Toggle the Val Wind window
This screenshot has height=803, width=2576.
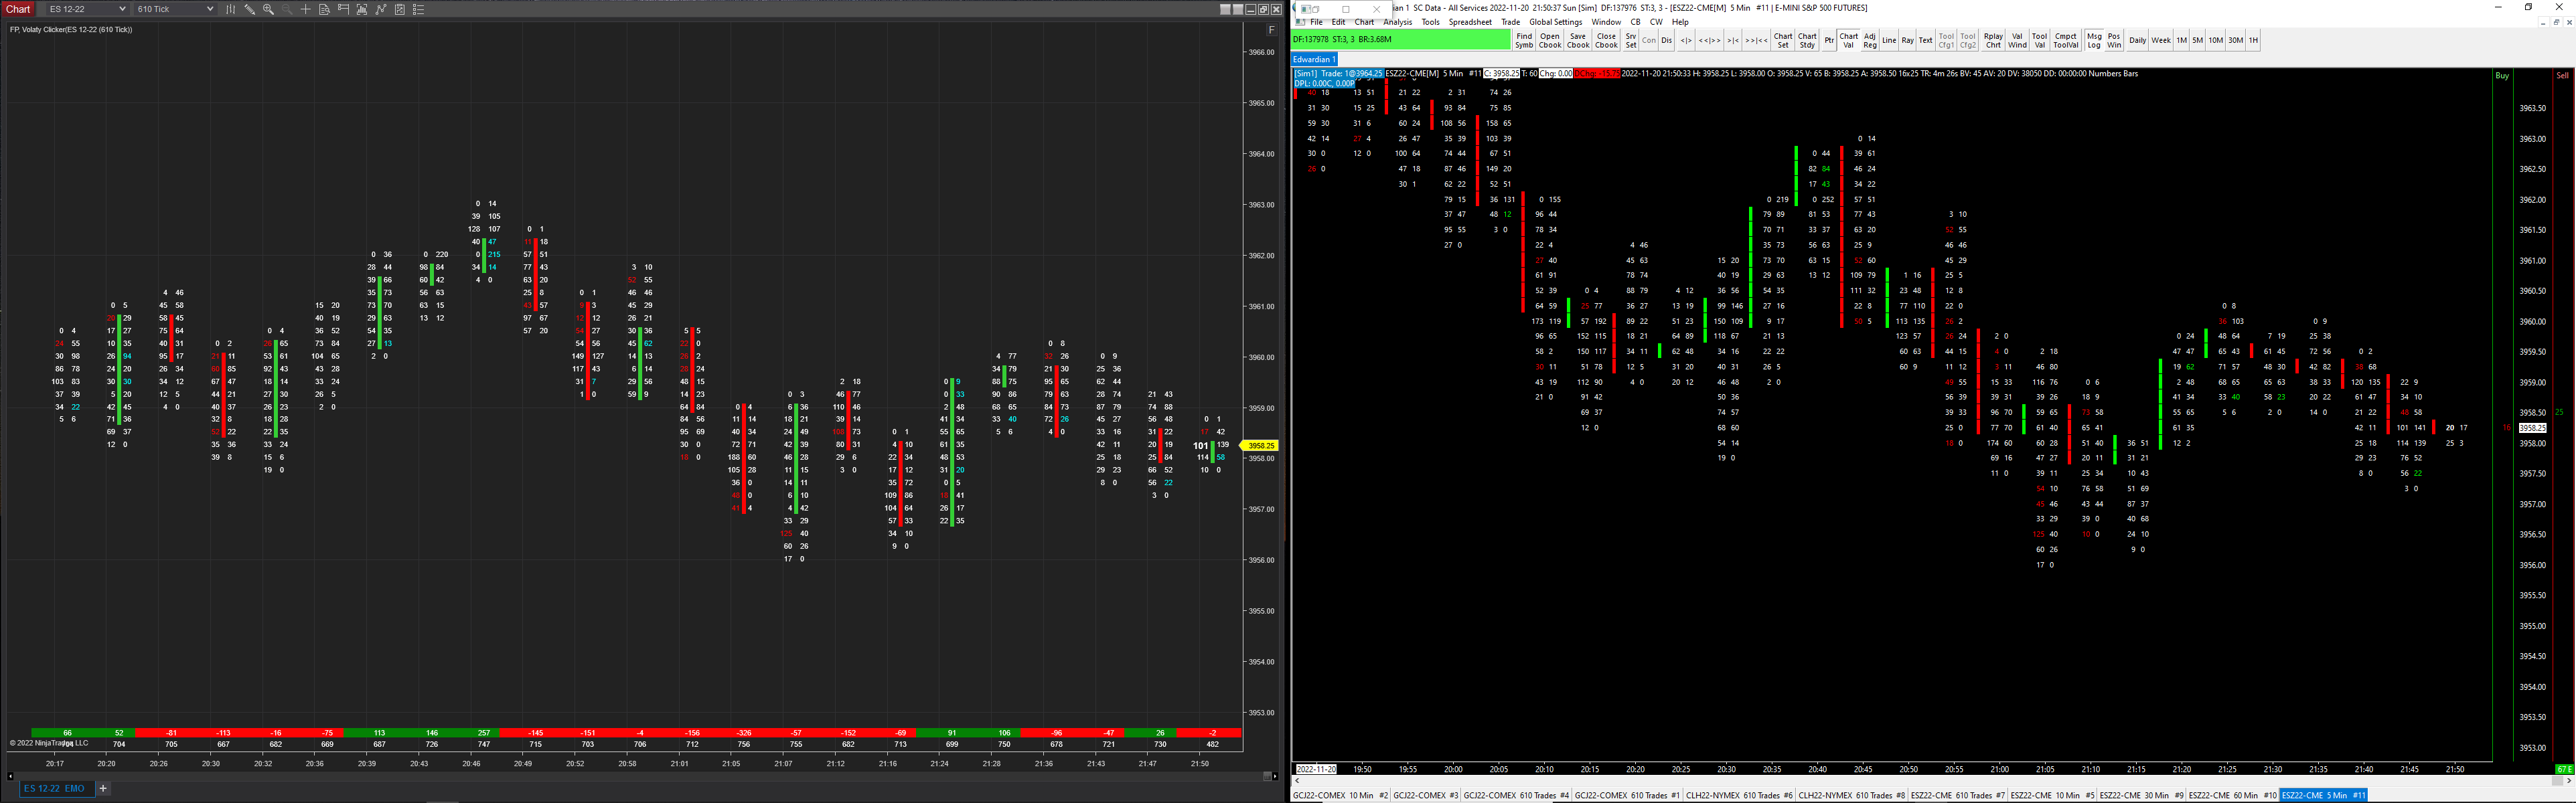click(2017, 40)
